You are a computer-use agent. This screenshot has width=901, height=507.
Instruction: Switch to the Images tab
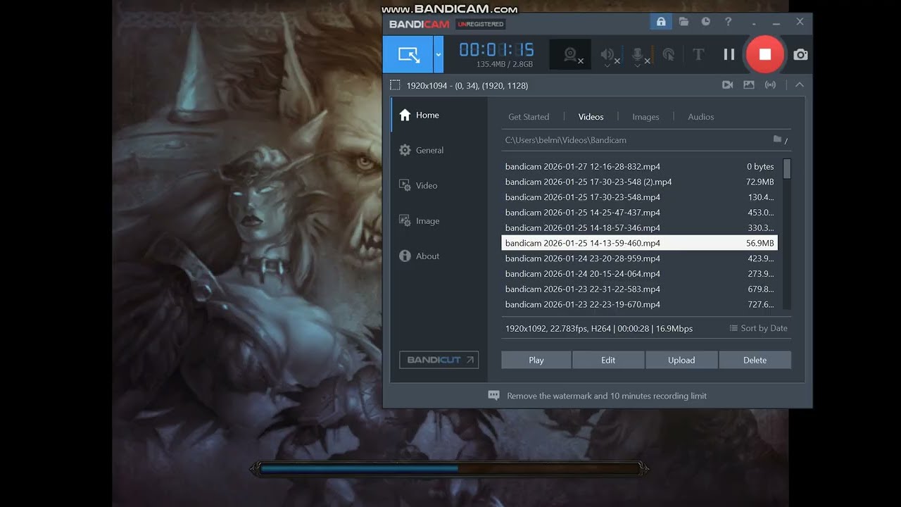645,117
